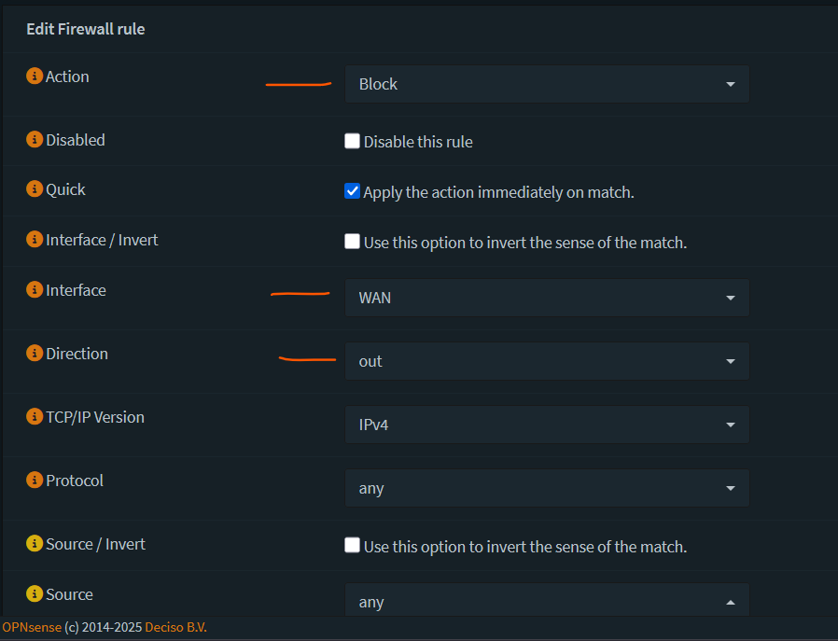Expand the Interface dropdown set to WAN

[x=546, y=298]
